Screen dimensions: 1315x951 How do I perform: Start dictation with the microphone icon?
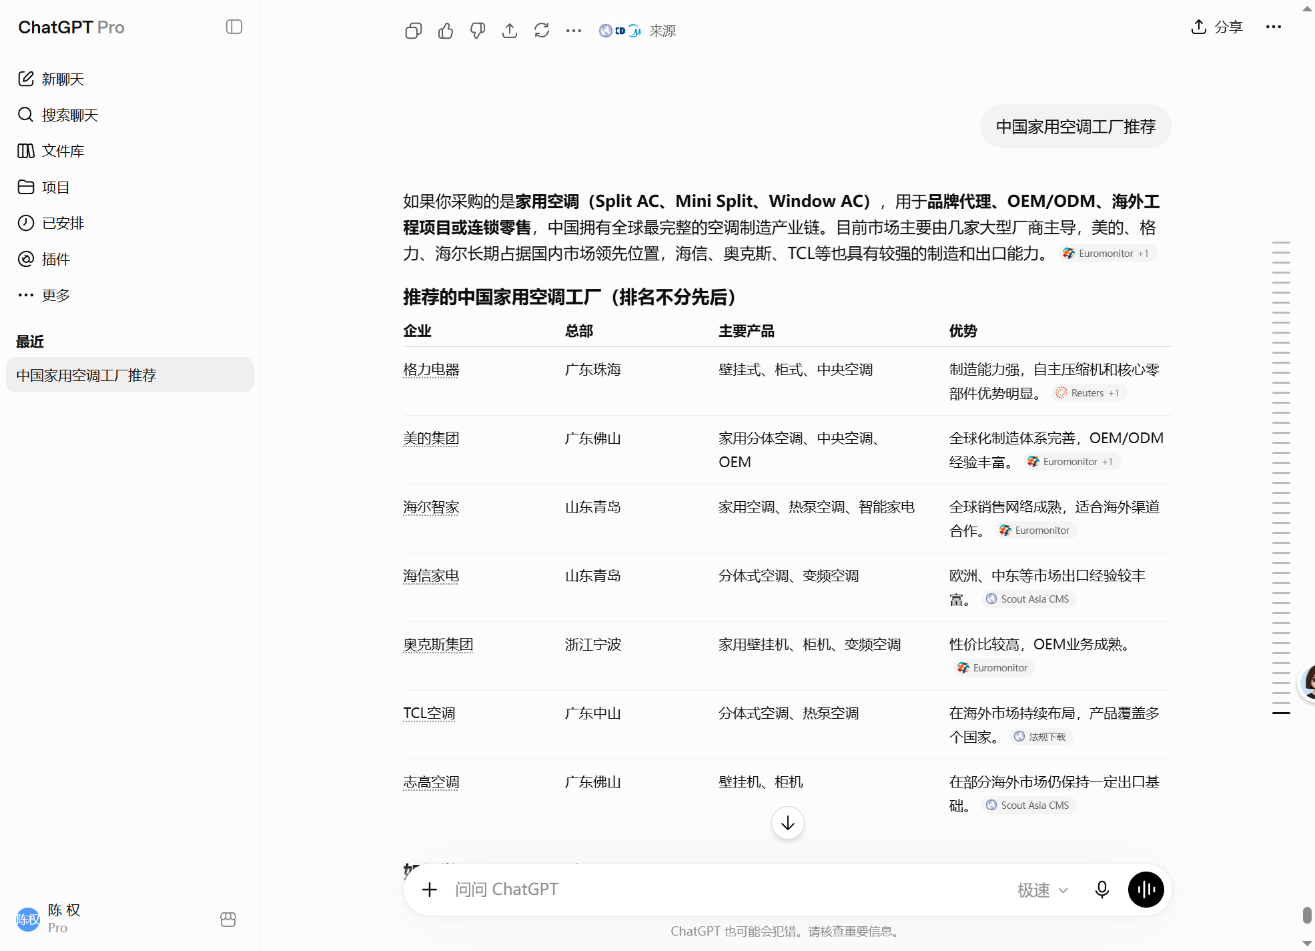[x=1102, y=890]
